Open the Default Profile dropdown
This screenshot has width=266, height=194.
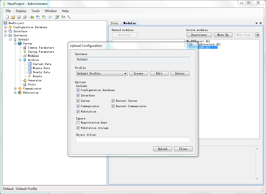pos(125,73)
